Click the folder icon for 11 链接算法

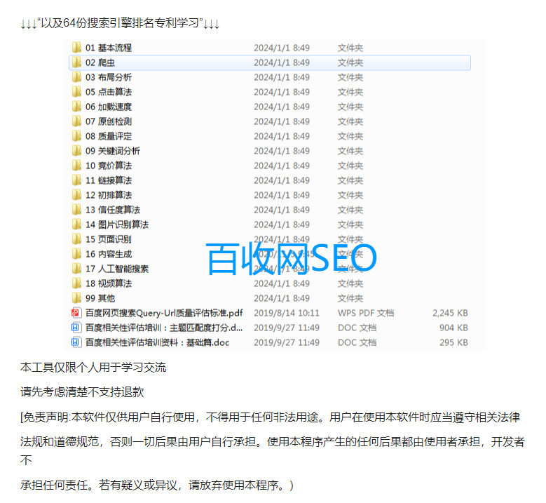(76, 180)
